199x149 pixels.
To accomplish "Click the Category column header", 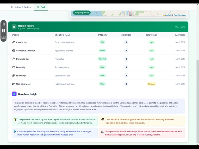I will click(x=102, y=35).
